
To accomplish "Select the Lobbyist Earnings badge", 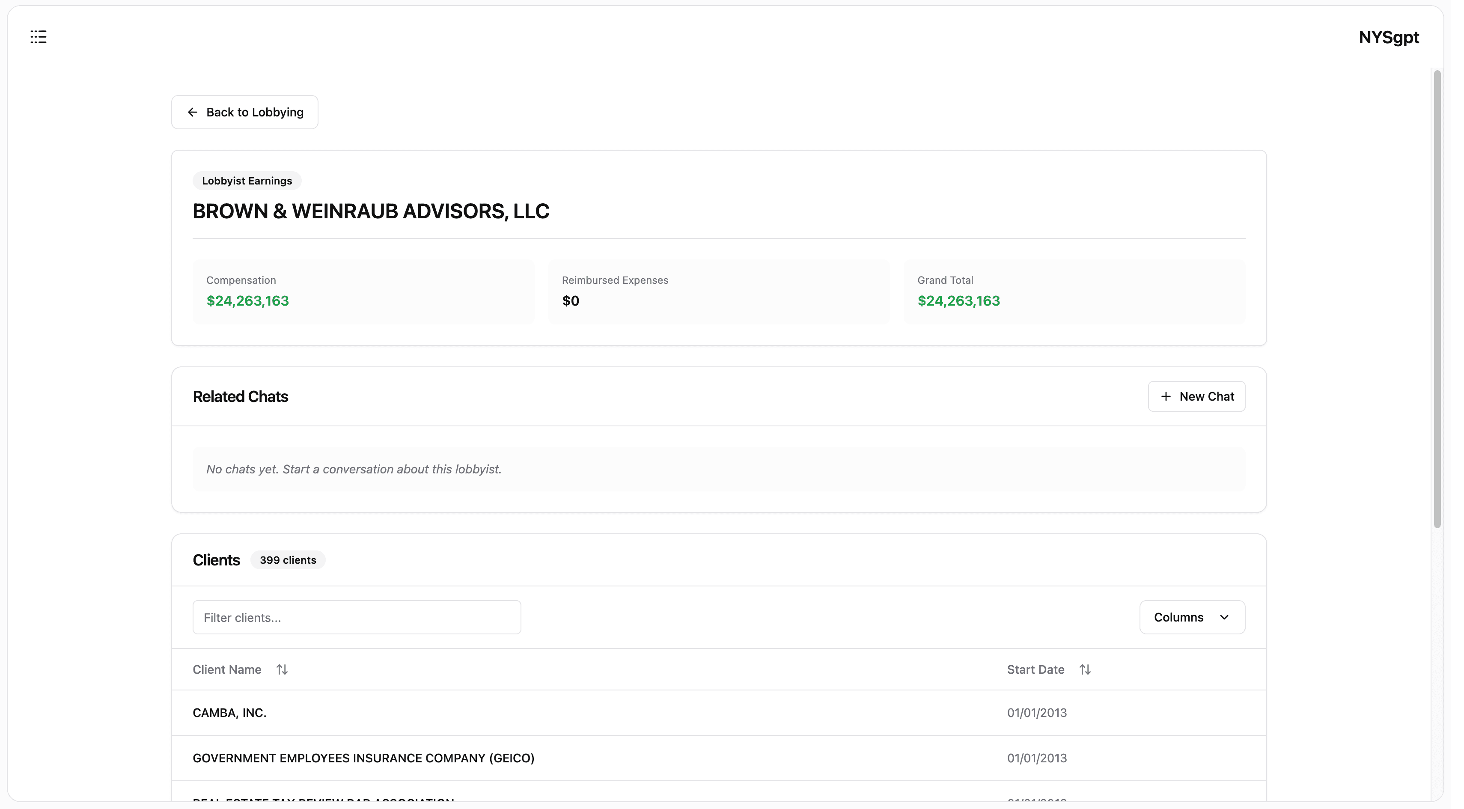I will click(247, 180).
